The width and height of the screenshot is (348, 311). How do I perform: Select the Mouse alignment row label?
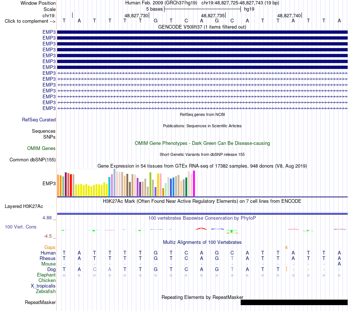(48, 264)
